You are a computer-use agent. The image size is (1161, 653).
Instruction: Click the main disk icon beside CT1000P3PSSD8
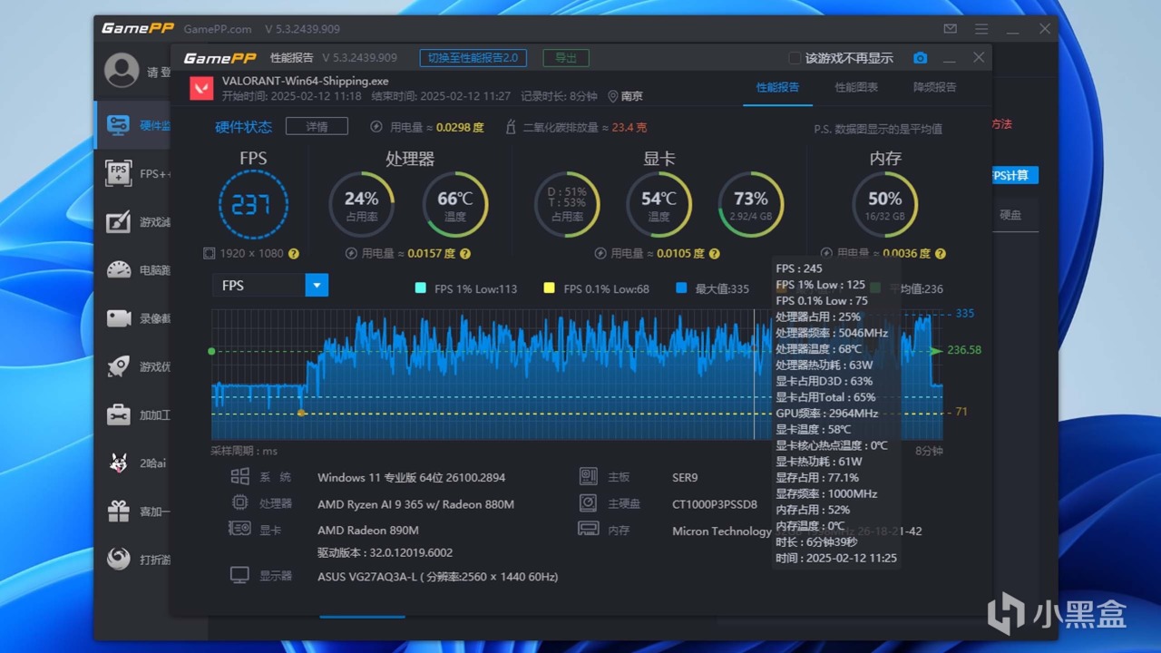(588, 503)
